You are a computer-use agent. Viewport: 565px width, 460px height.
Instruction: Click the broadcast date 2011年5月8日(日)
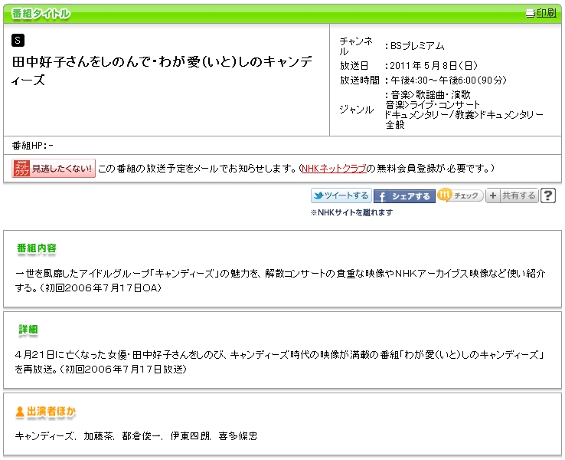point(434,66)
